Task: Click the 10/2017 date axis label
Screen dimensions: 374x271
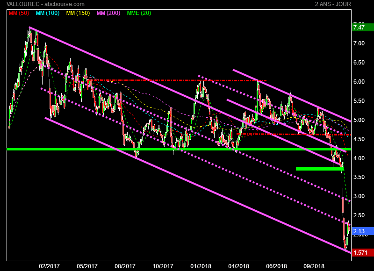Action: coord(163,266)
